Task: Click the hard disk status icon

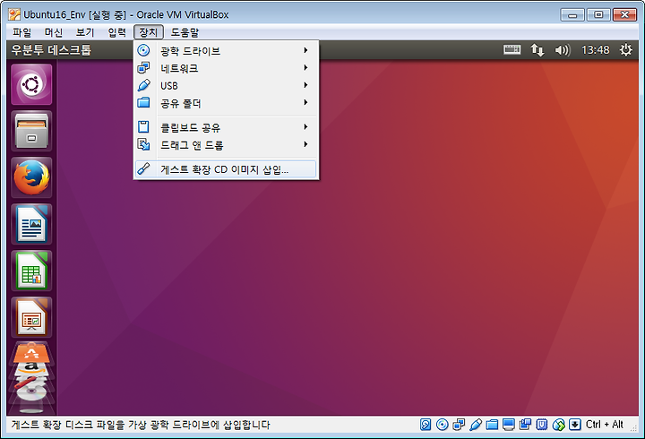Action: (x=426, y=424)
